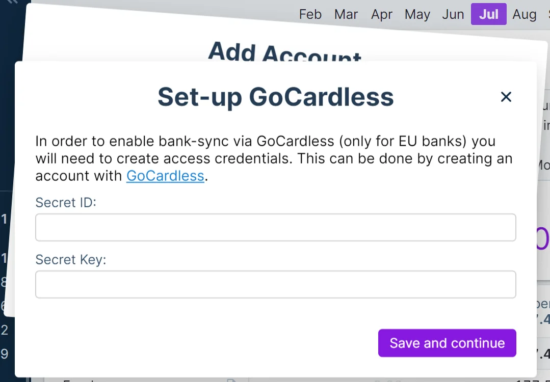The width and height of the screenshot is (550, 382).
Task: Select the Jul month tab
Action: [488, 14]
